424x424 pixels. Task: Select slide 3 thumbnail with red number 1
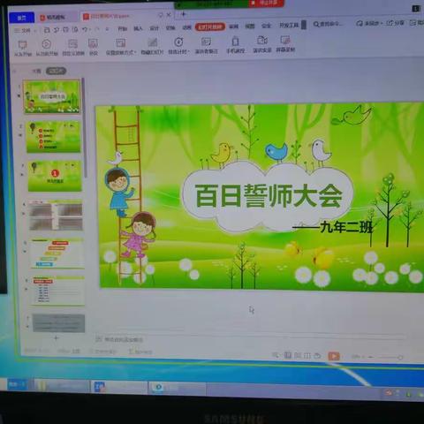tap(55, 176)
